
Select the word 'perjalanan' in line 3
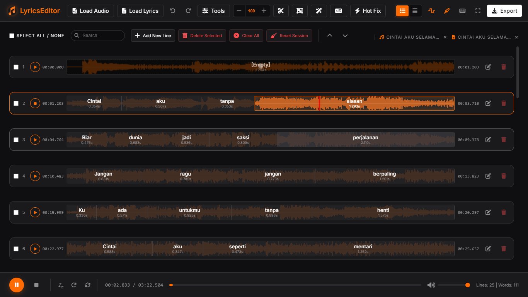click(x=366, y=140)
